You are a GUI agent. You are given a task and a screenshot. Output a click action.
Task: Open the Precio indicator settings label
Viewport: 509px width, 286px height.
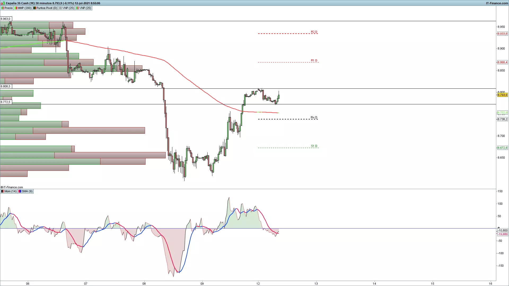click(x=7, y=8)
